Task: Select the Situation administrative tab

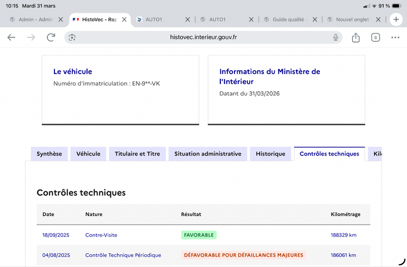Action: point(208,154)
